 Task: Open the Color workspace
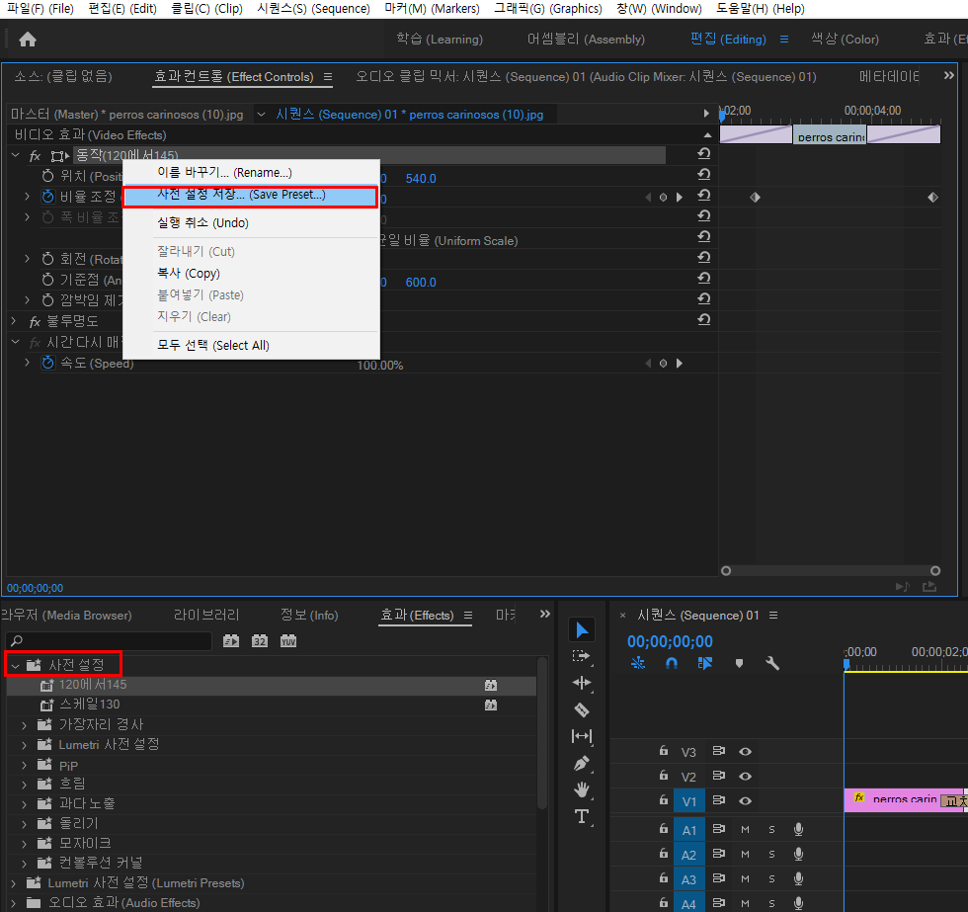pyautogui.click(x=845, y=40)
